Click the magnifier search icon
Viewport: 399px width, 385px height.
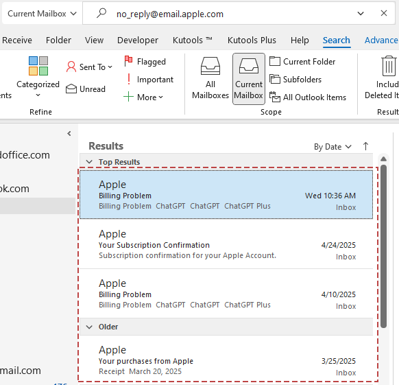click(x=101, y=13)
